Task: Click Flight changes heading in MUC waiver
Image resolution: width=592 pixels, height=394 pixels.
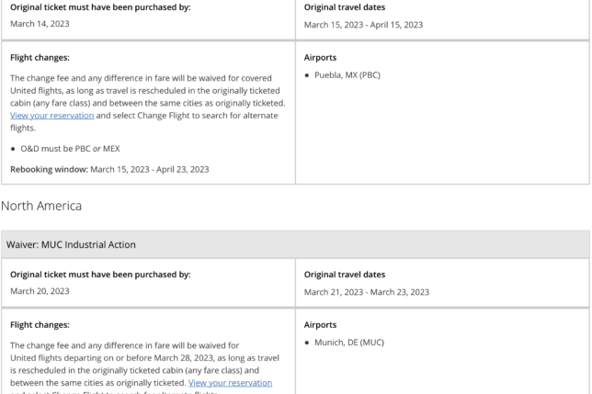Action: coord(40,325)
